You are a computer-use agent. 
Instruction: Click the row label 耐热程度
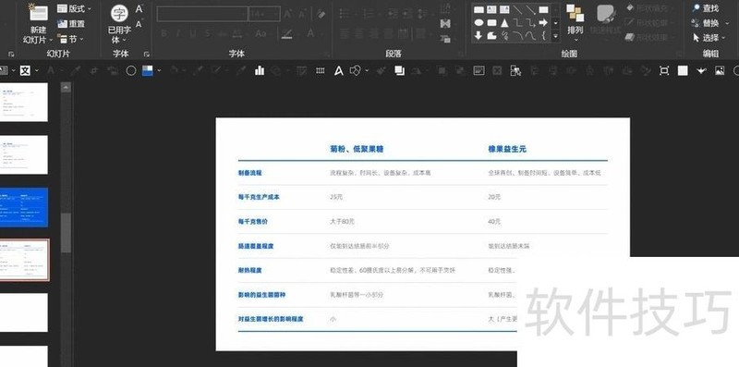pos(249,270)
